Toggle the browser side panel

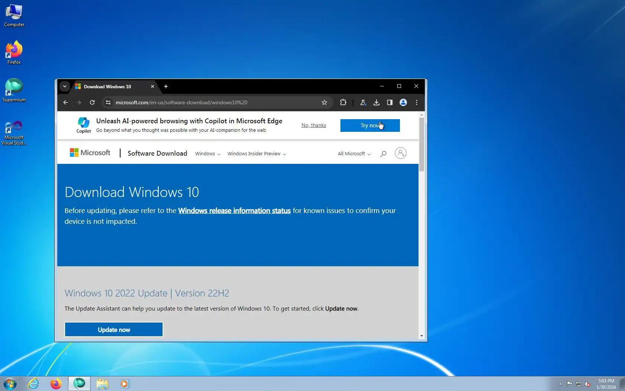390,102
